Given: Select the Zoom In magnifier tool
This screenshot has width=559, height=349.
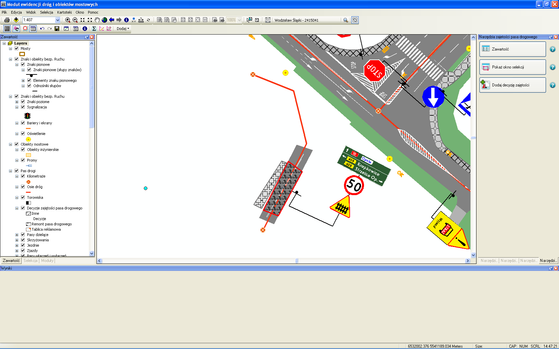Looking at the screenshot, I should click(68, 20).
